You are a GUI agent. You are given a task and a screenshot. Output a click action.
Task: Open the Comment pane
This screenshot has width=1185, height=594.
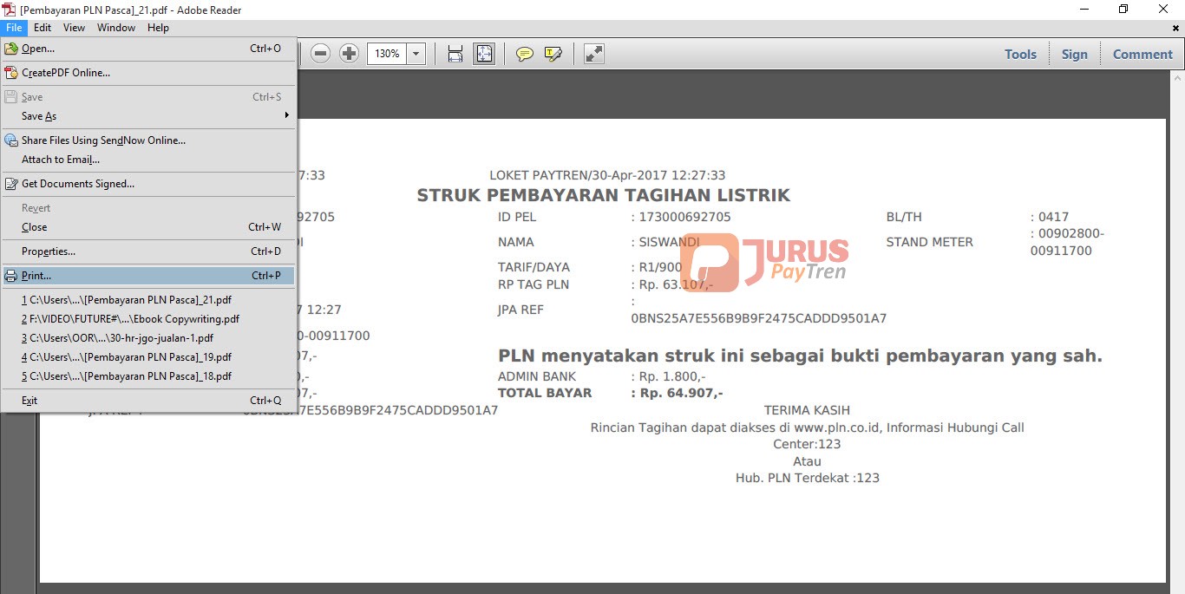pyautogui.click(x=1142, y=54)
